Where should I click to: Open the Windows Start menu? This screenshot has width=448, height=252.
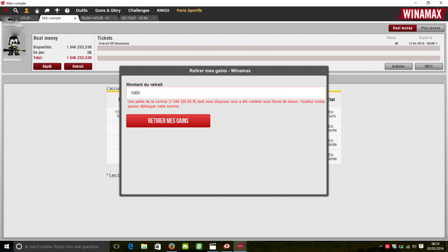coord(6,246)
